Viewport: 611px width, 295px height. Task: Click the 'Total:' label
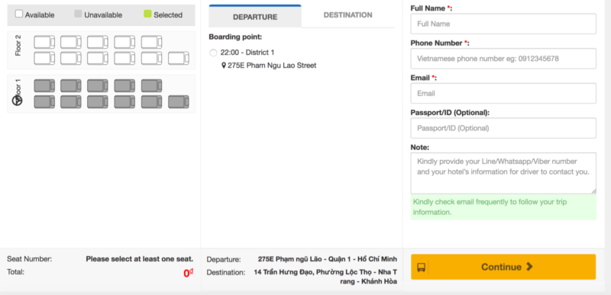[15, 271]
